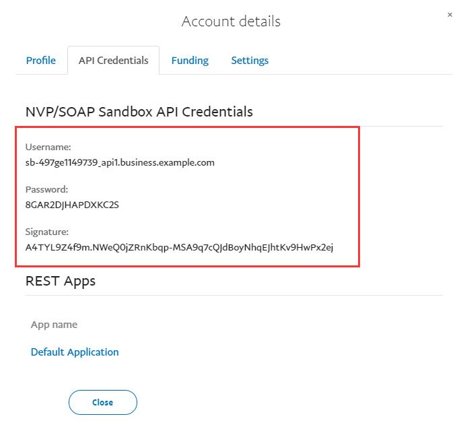461x427 pixels.
Task: Switch to the Profile tab
Action: tap(40, 61)
